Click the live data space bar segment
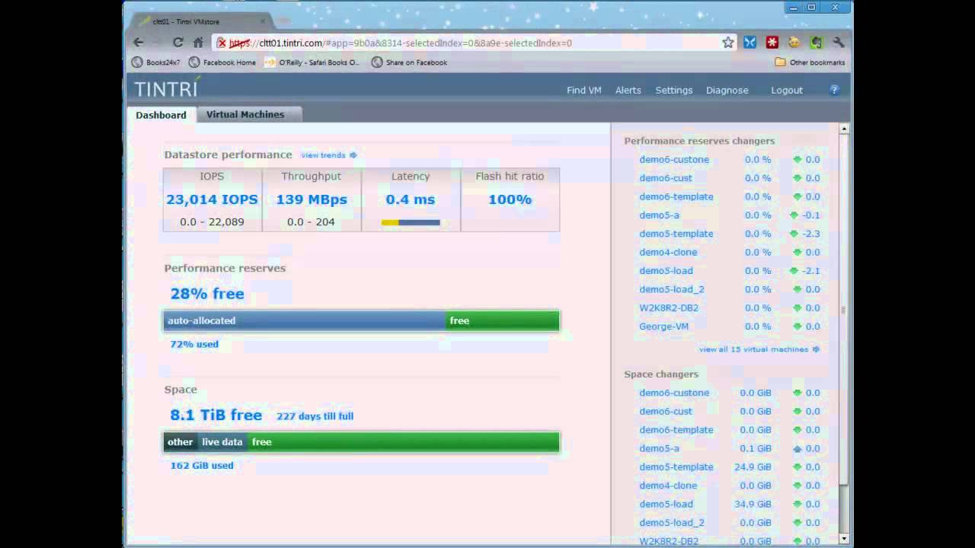The height and width of the screenshot is (548, 975). [x=222, y=442]
